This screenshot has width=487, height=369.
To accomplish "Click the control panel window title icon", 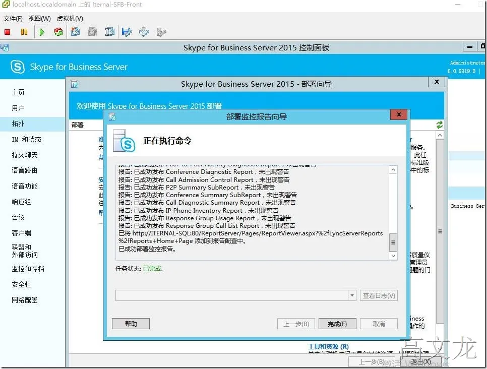I will click(5, 47).
